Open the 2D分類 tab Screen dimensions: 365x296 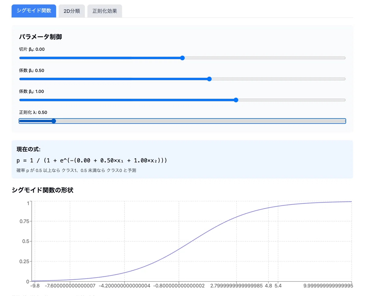click(72, 11)
